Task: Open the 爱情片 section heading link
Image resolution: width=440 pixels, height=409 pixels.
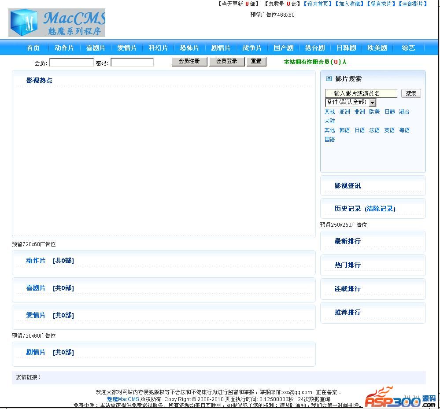Action: [36, 315]
